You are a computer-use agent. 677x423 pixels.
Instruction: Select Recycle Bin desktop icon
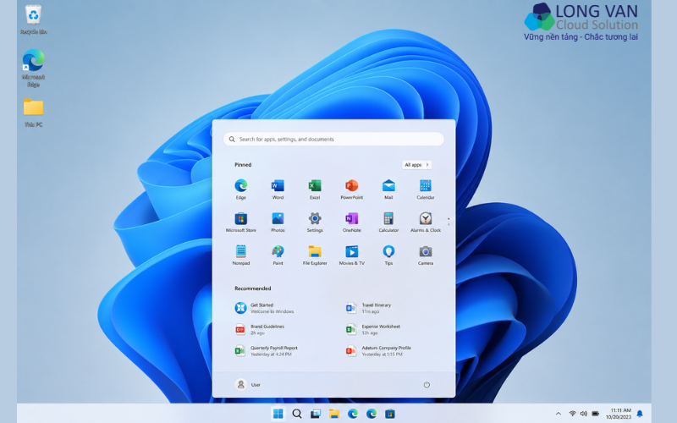(x=33, y=19)
